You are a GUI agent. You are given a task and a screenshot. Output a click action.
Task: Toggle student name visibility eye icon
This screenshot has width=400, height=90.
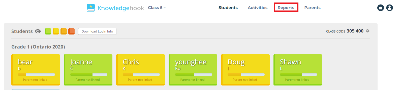(38, 31)
